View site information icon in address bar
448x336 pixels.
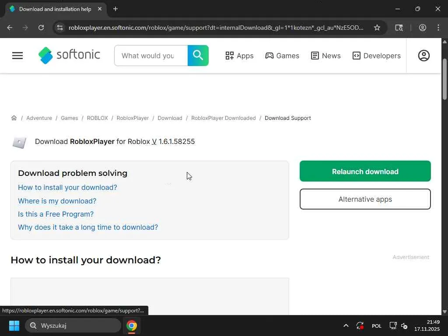60,28
